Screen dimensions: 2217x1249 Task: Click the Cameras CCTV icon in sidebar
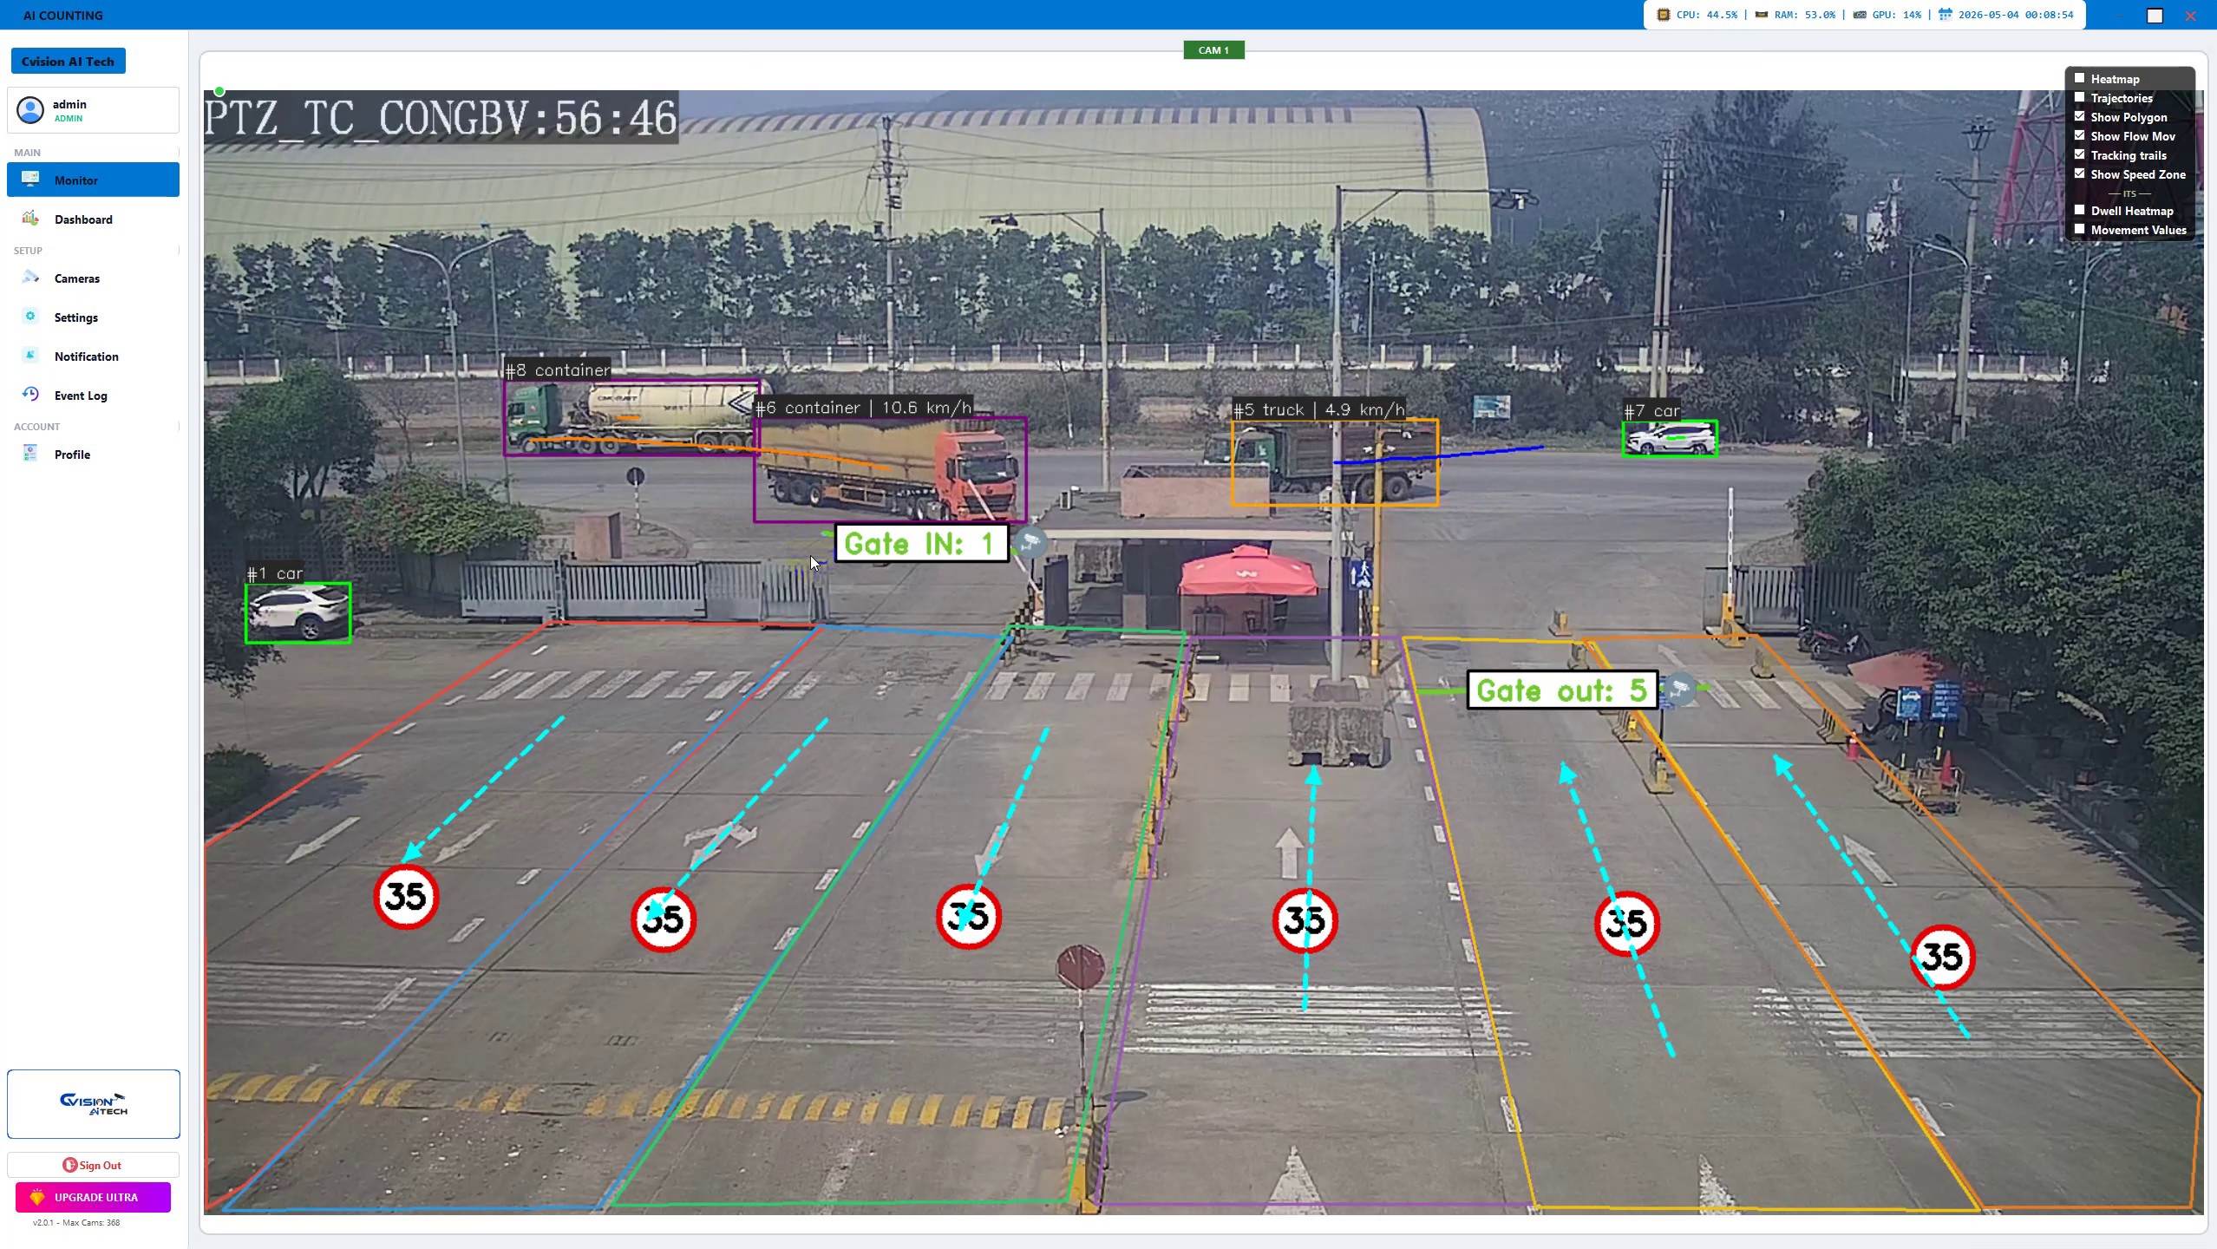30,278
